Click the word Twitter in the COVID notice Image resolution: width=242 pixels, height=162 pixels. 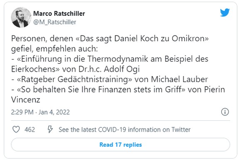click(181, 130)
